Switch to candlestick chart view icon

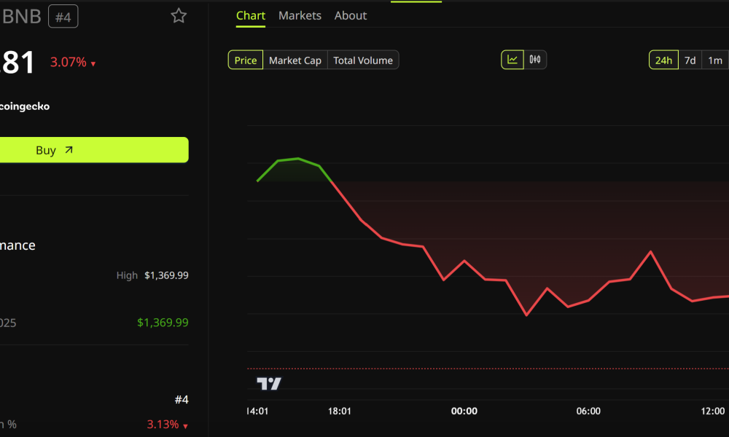[x=535, y=60]
